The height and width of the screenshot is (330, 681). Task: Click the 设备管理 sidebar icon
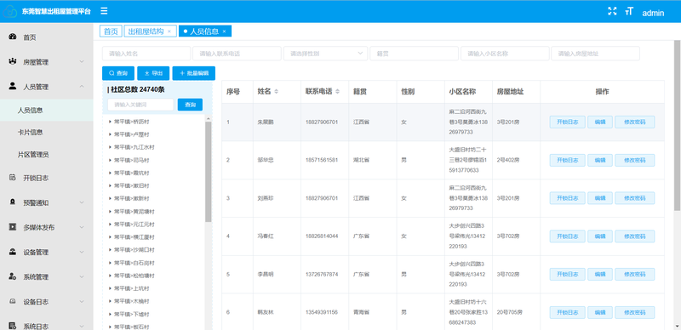click(13, 252)
